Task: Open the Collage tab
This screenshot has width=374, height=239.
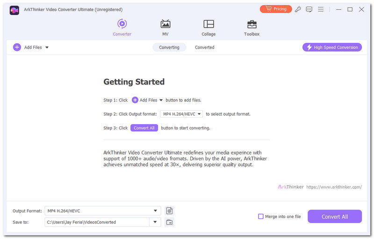Action: click(x=209, y=28)
